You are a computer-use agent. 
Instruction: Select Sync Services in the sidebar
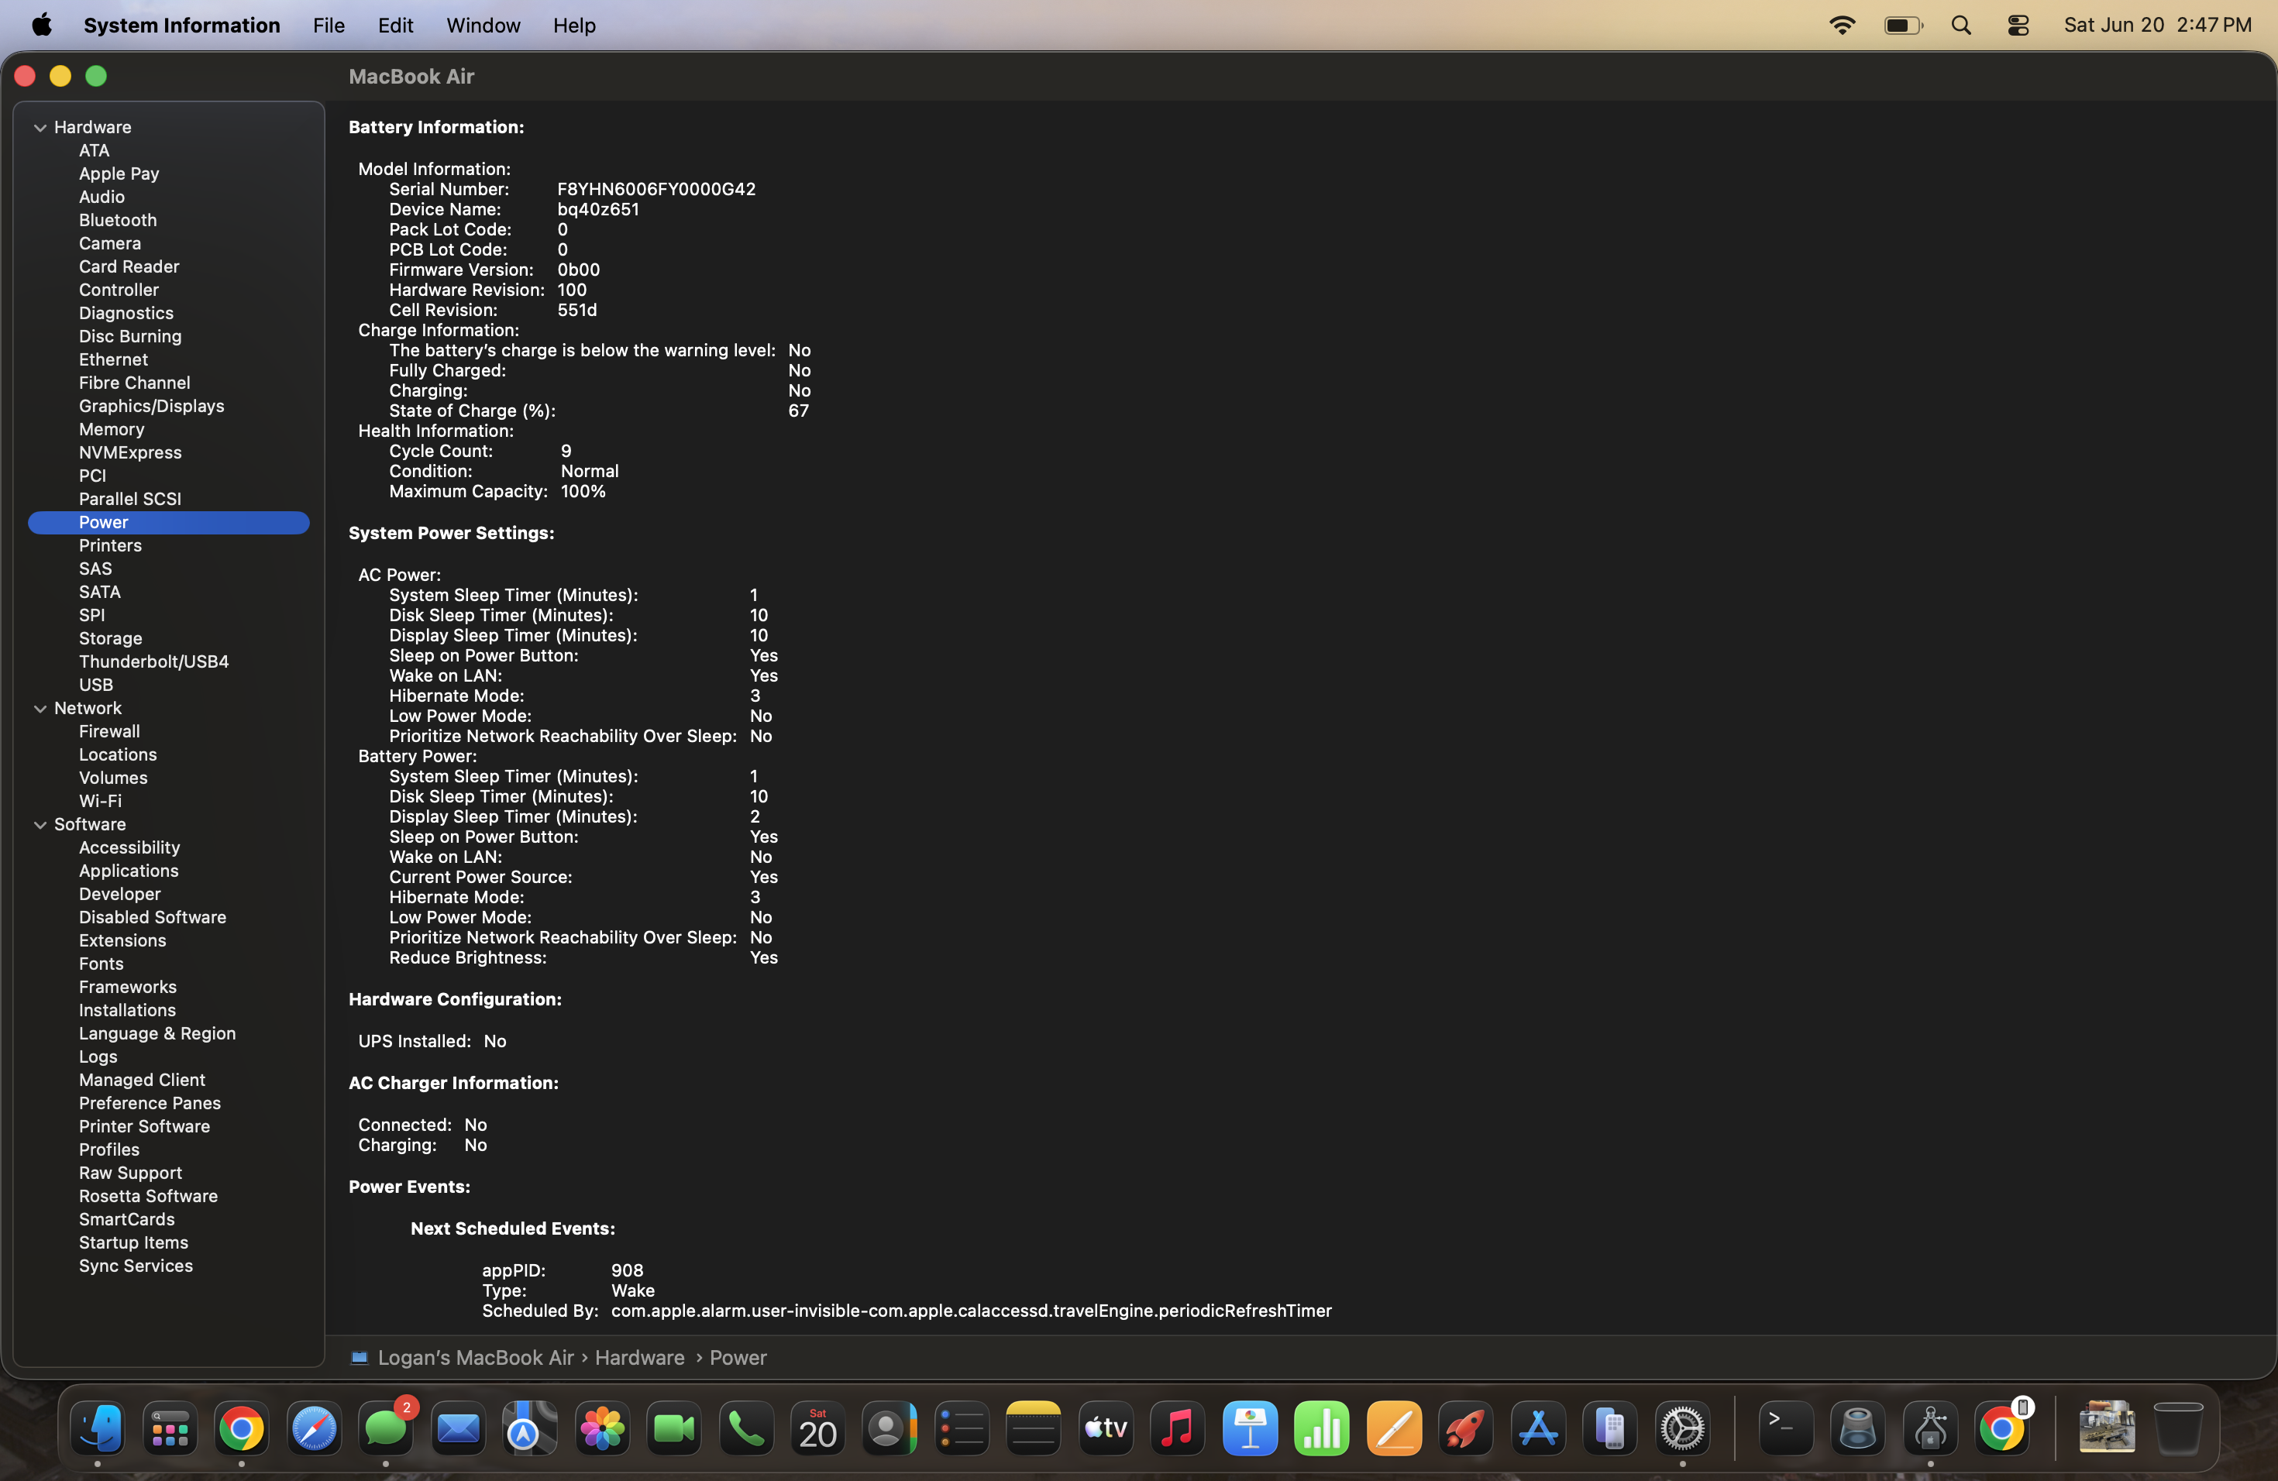coord(136,1266)
